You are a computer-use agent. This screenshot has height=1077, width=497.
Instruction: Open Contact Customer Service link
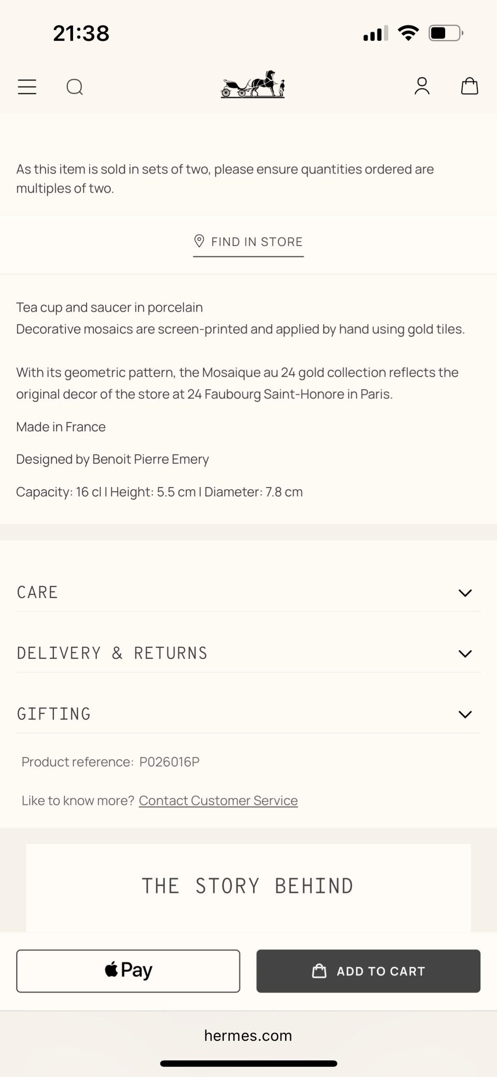218,801
